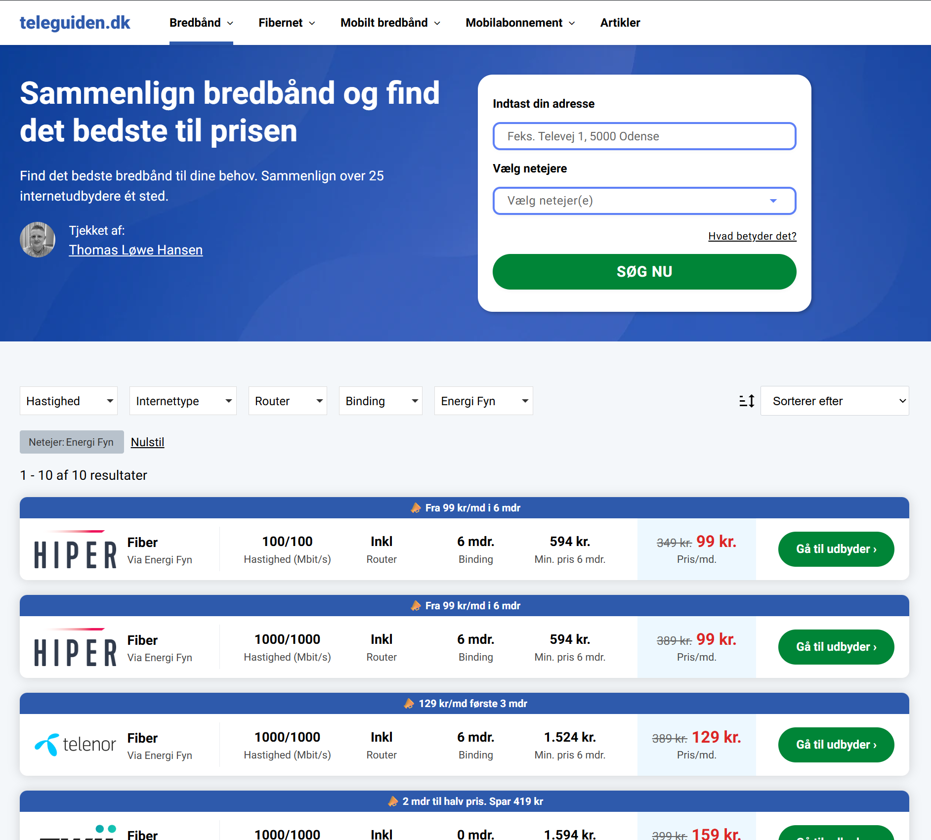Remove the Netejer: Energi Fyn filter tag

click(72, 442)
